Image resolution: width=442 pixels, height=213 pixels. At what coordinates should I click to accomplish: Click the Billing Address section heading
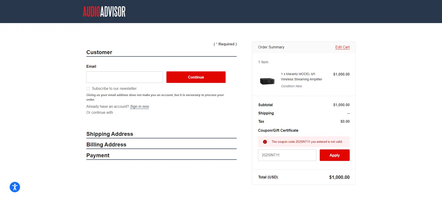point(106,145)
